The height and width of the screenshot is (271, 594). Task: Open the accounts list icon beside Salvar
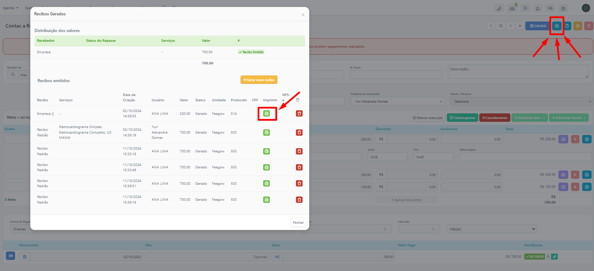pos(501,26)
